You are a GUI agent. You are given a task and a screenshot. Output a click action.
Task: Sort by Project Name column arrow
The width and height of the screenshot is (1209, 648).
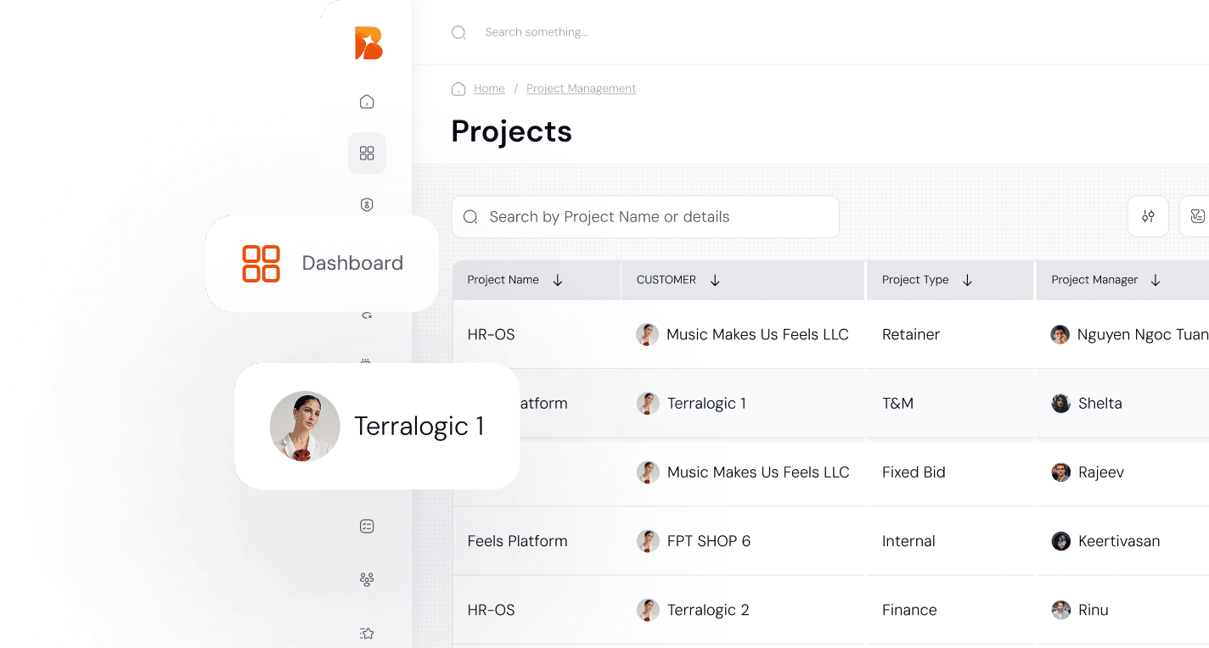[x=558, y=281]
